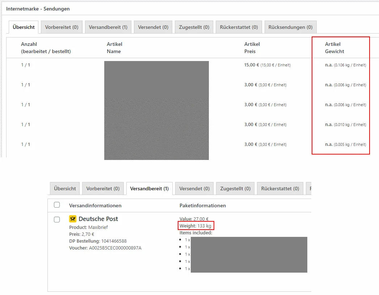Click the Items included: label
This screenshot has height=295, width=379.
tap(196, 233)
